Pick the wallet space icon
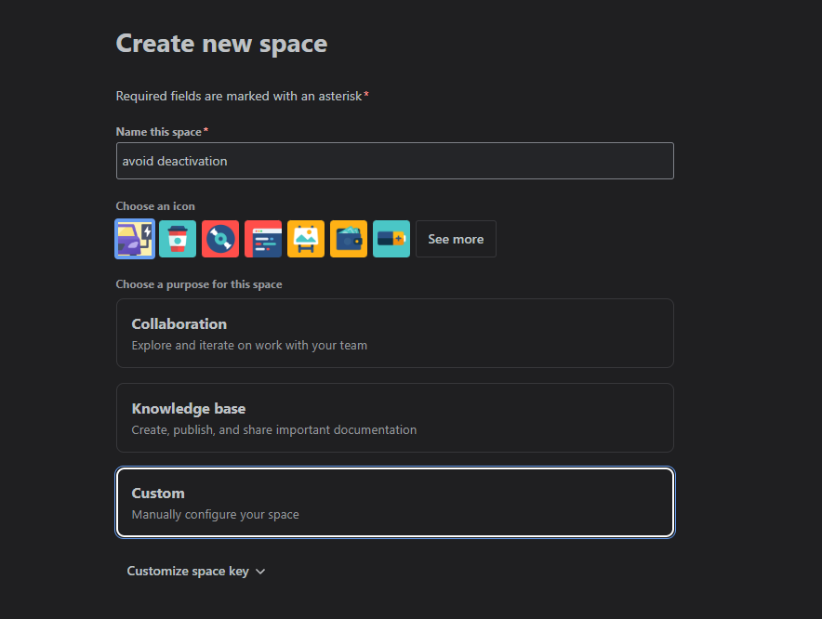Image resolution: width=822 pixels, height=619 pixels. [x=349, y=239]
